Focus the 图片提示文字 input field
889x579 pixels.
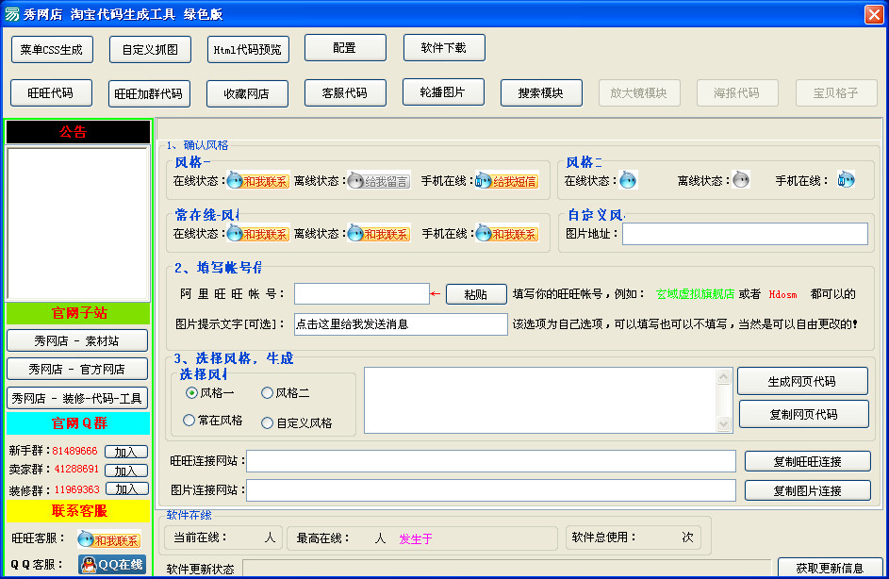401,323
